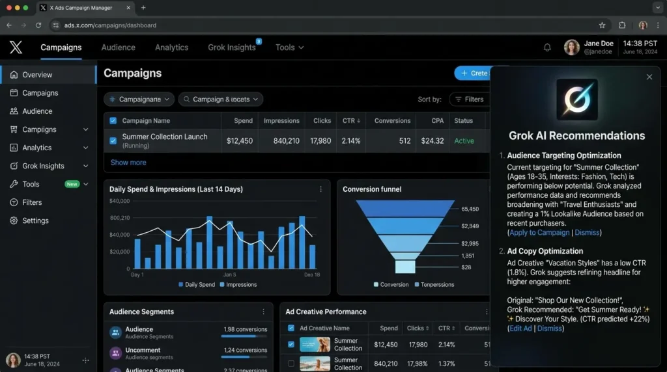
Task: Sort by CTR column header arrow
Action: click(359, 120)
